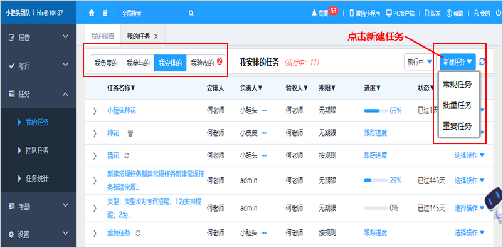
Task: Open 我的任务 in the sidebar
Action: coord(38,122)
